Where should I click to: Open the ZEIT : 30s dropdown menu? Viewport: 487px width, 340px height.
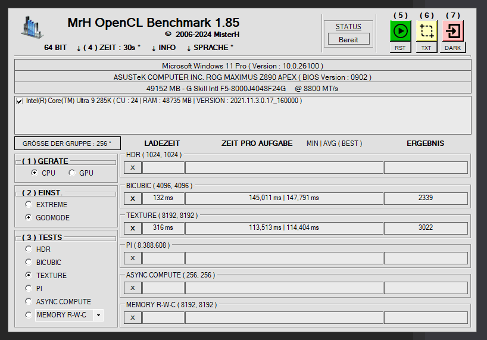tap(109, 48)
